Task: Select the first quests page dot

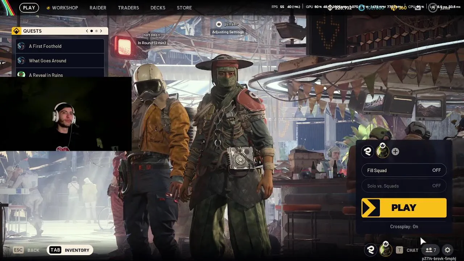Action: coord(92,31)
